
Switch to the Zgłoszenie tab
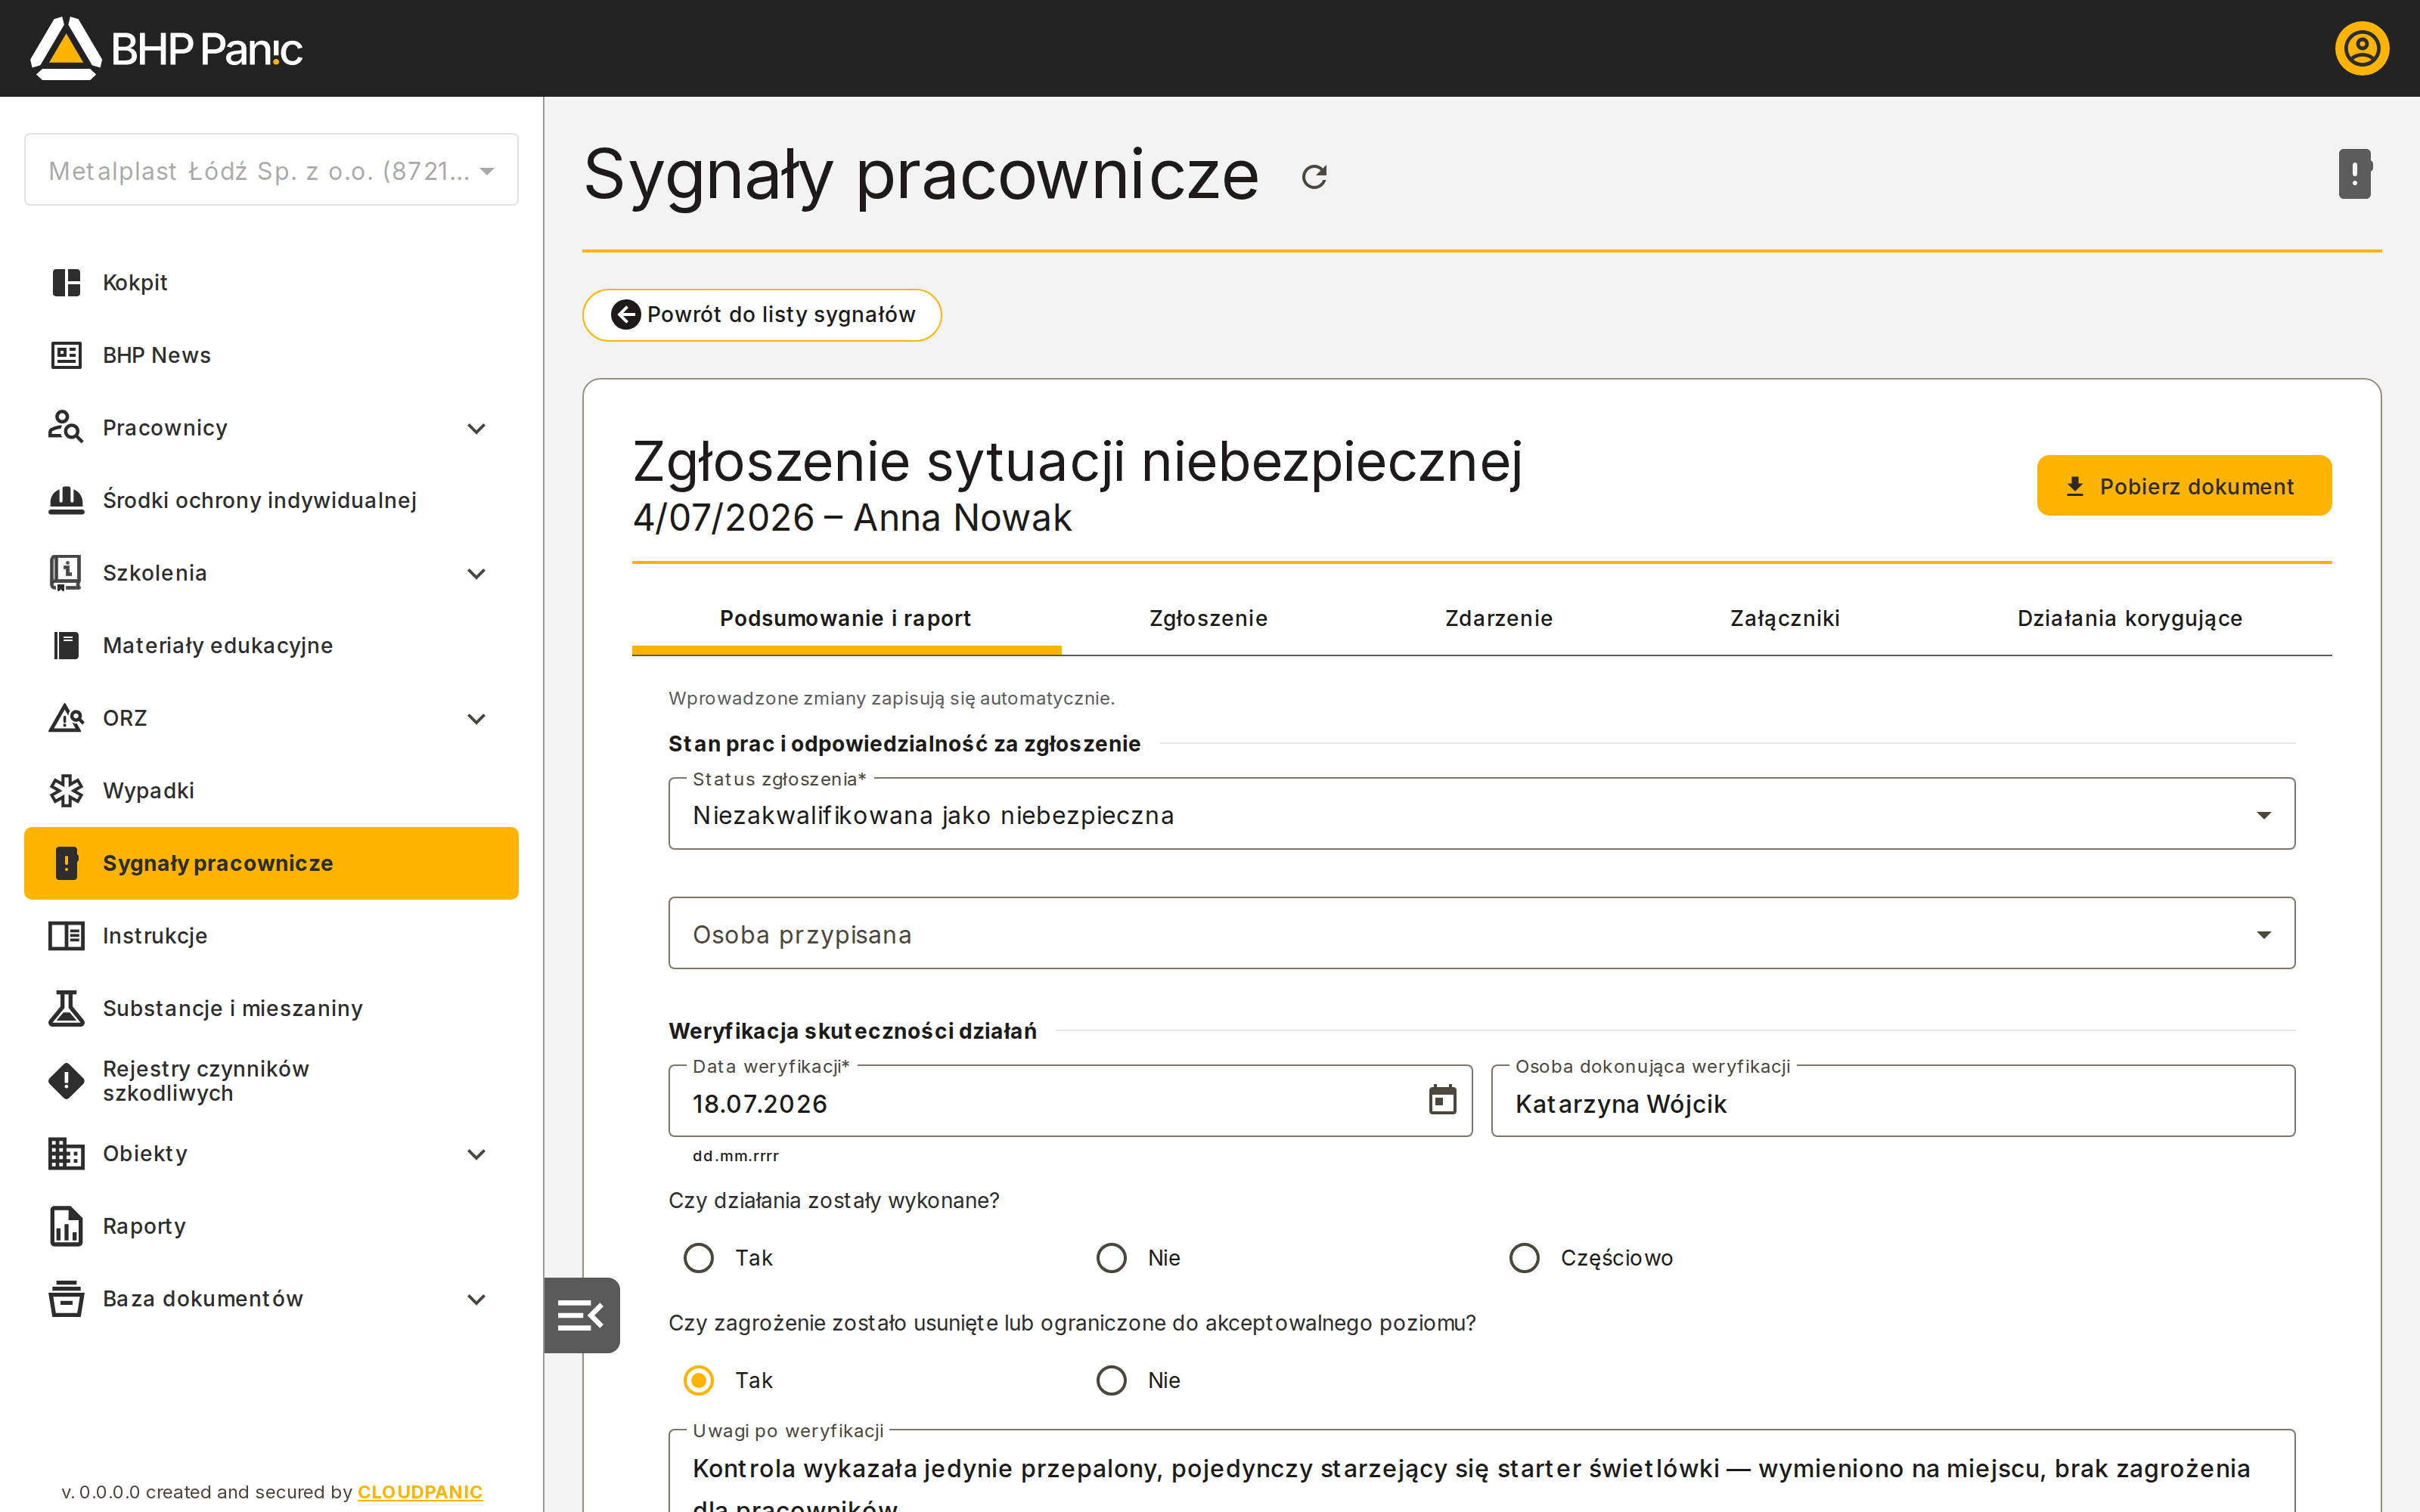[1208, 619]
